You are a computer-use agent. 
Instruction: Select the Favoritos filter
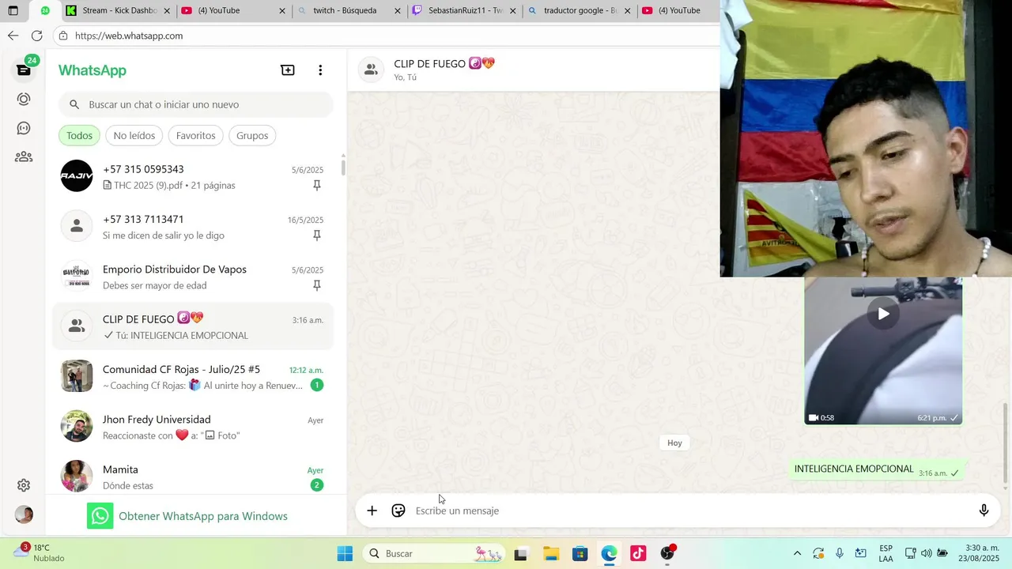pos(196,135)
